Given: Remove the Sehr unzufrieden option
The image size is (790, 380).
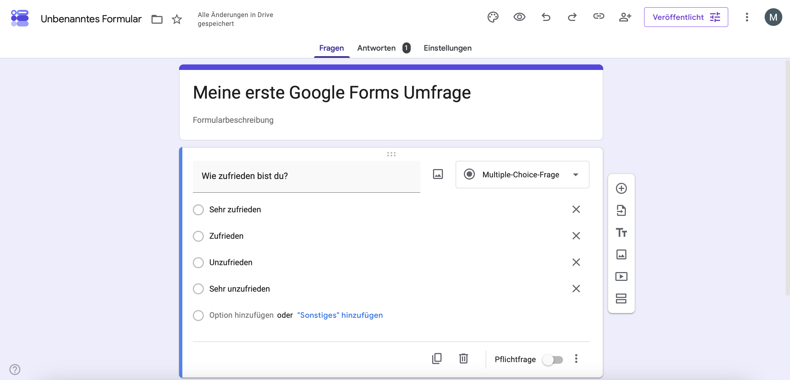Looking at the screenshot, I should point(576,289).
